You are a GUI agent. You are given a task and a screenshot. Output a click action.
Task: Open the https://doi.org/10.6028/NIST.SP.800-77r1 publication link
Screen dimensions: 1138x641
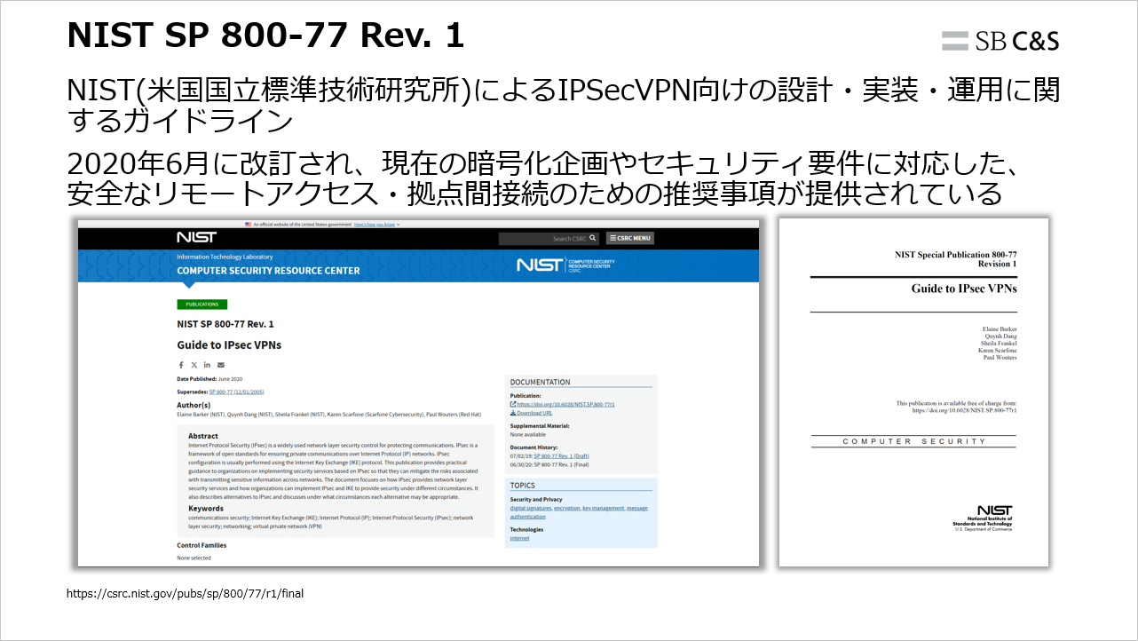pos(565,404)
